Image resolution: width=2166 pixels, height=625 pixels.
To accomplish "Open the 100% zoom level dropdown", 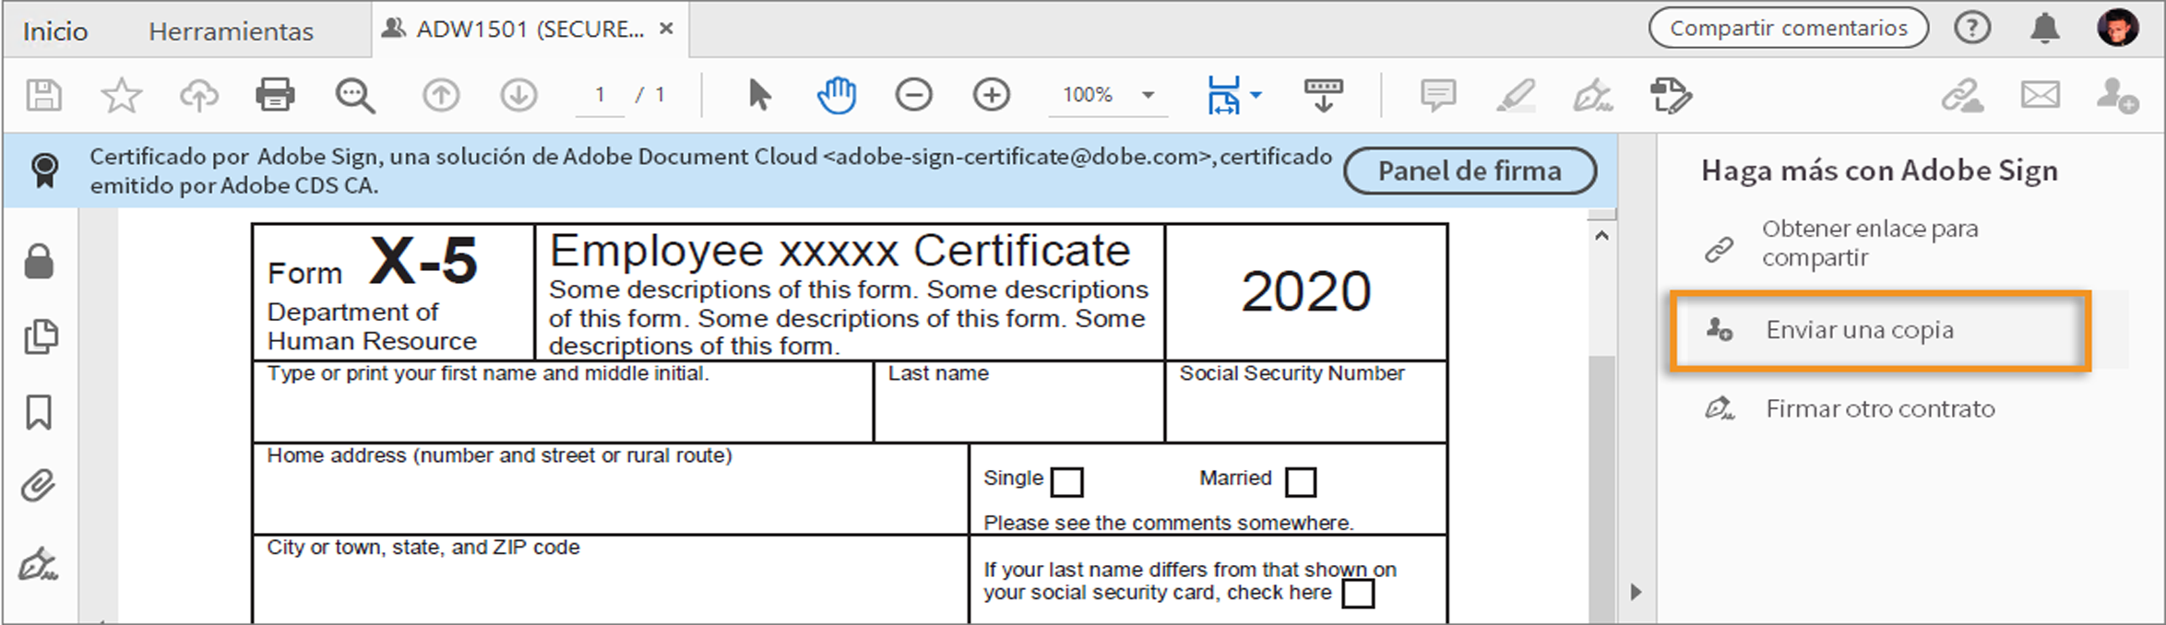I will tap(1148, 95).
